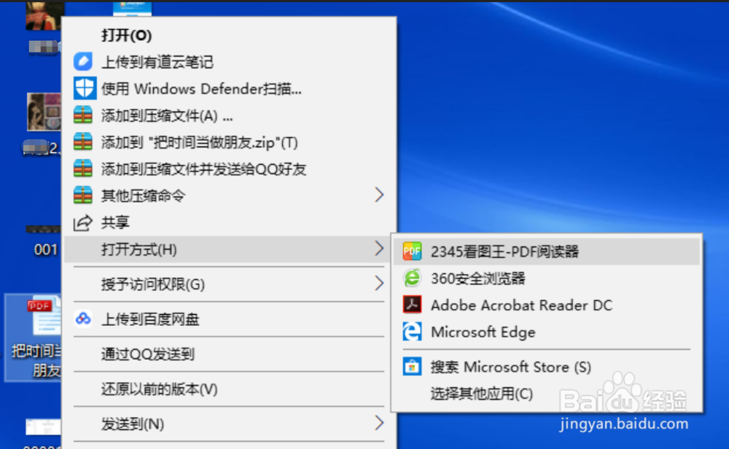Select 还原以前的版本(V) menu entry
729x449 pixels.
(x=229, y=389)
